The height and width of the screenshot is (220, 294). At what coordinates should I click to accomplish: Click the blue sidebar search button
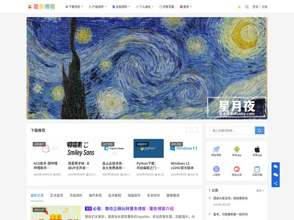(260, 130)
